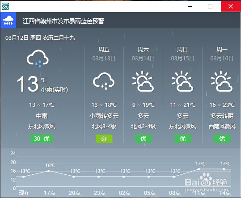Click the date 03月13日
Screen dimensions: 241x198
coord(104,59)
